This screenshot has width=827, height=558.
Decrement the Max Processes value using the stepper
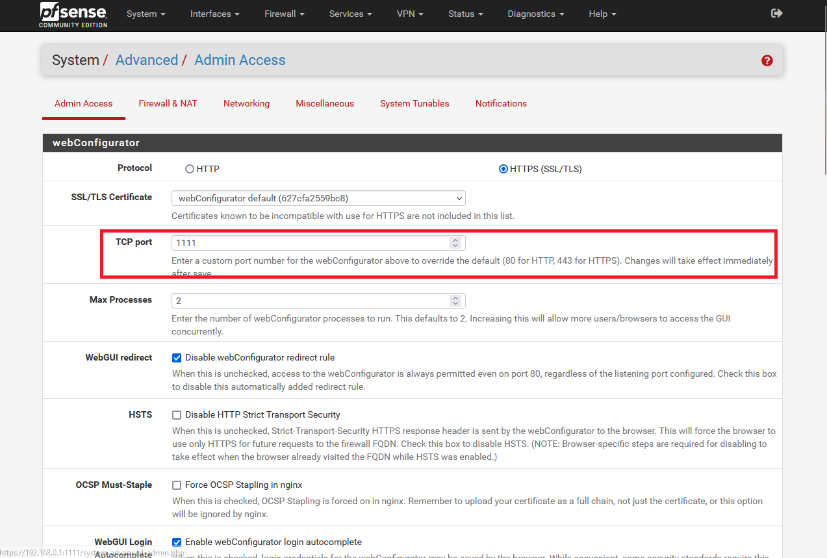click(x=455, y=303)
